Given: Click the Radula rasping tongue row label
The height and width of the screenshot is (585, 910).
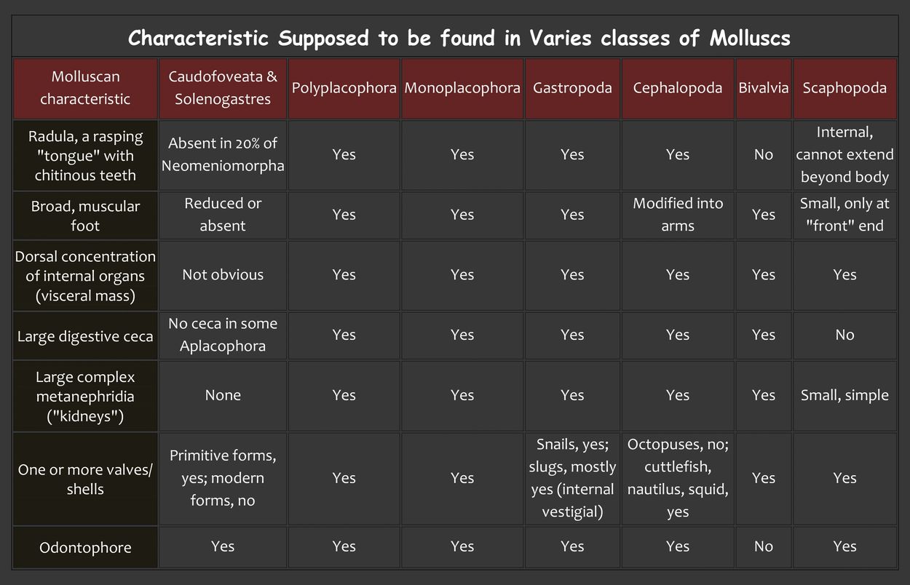Looking at the screenshot, I should 85,156.
